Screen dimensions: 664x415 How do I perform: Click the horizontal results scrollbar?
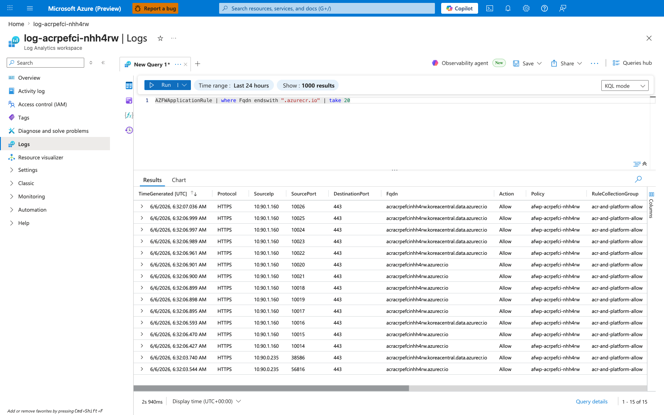(271, 388)
